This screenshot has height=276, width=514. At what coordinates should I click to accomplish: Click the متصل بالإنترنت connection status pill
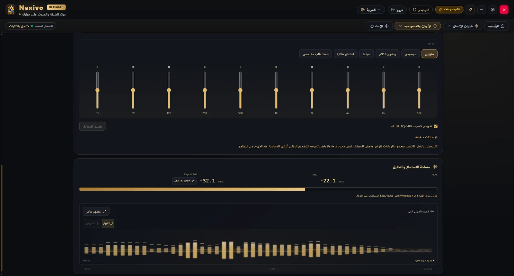(x=31, y=26)
